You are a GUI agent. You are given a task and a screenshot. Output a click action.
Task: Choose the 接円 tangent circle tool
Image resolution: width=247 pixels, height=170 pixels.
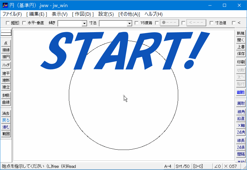click(6, 57)
